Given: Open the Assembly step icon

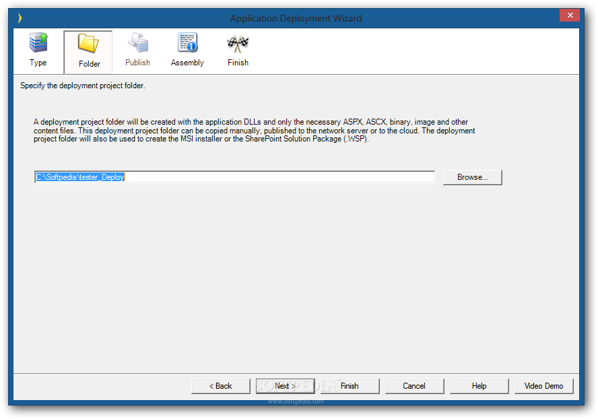Looking at the screenshot, I should tap(187, 42).
